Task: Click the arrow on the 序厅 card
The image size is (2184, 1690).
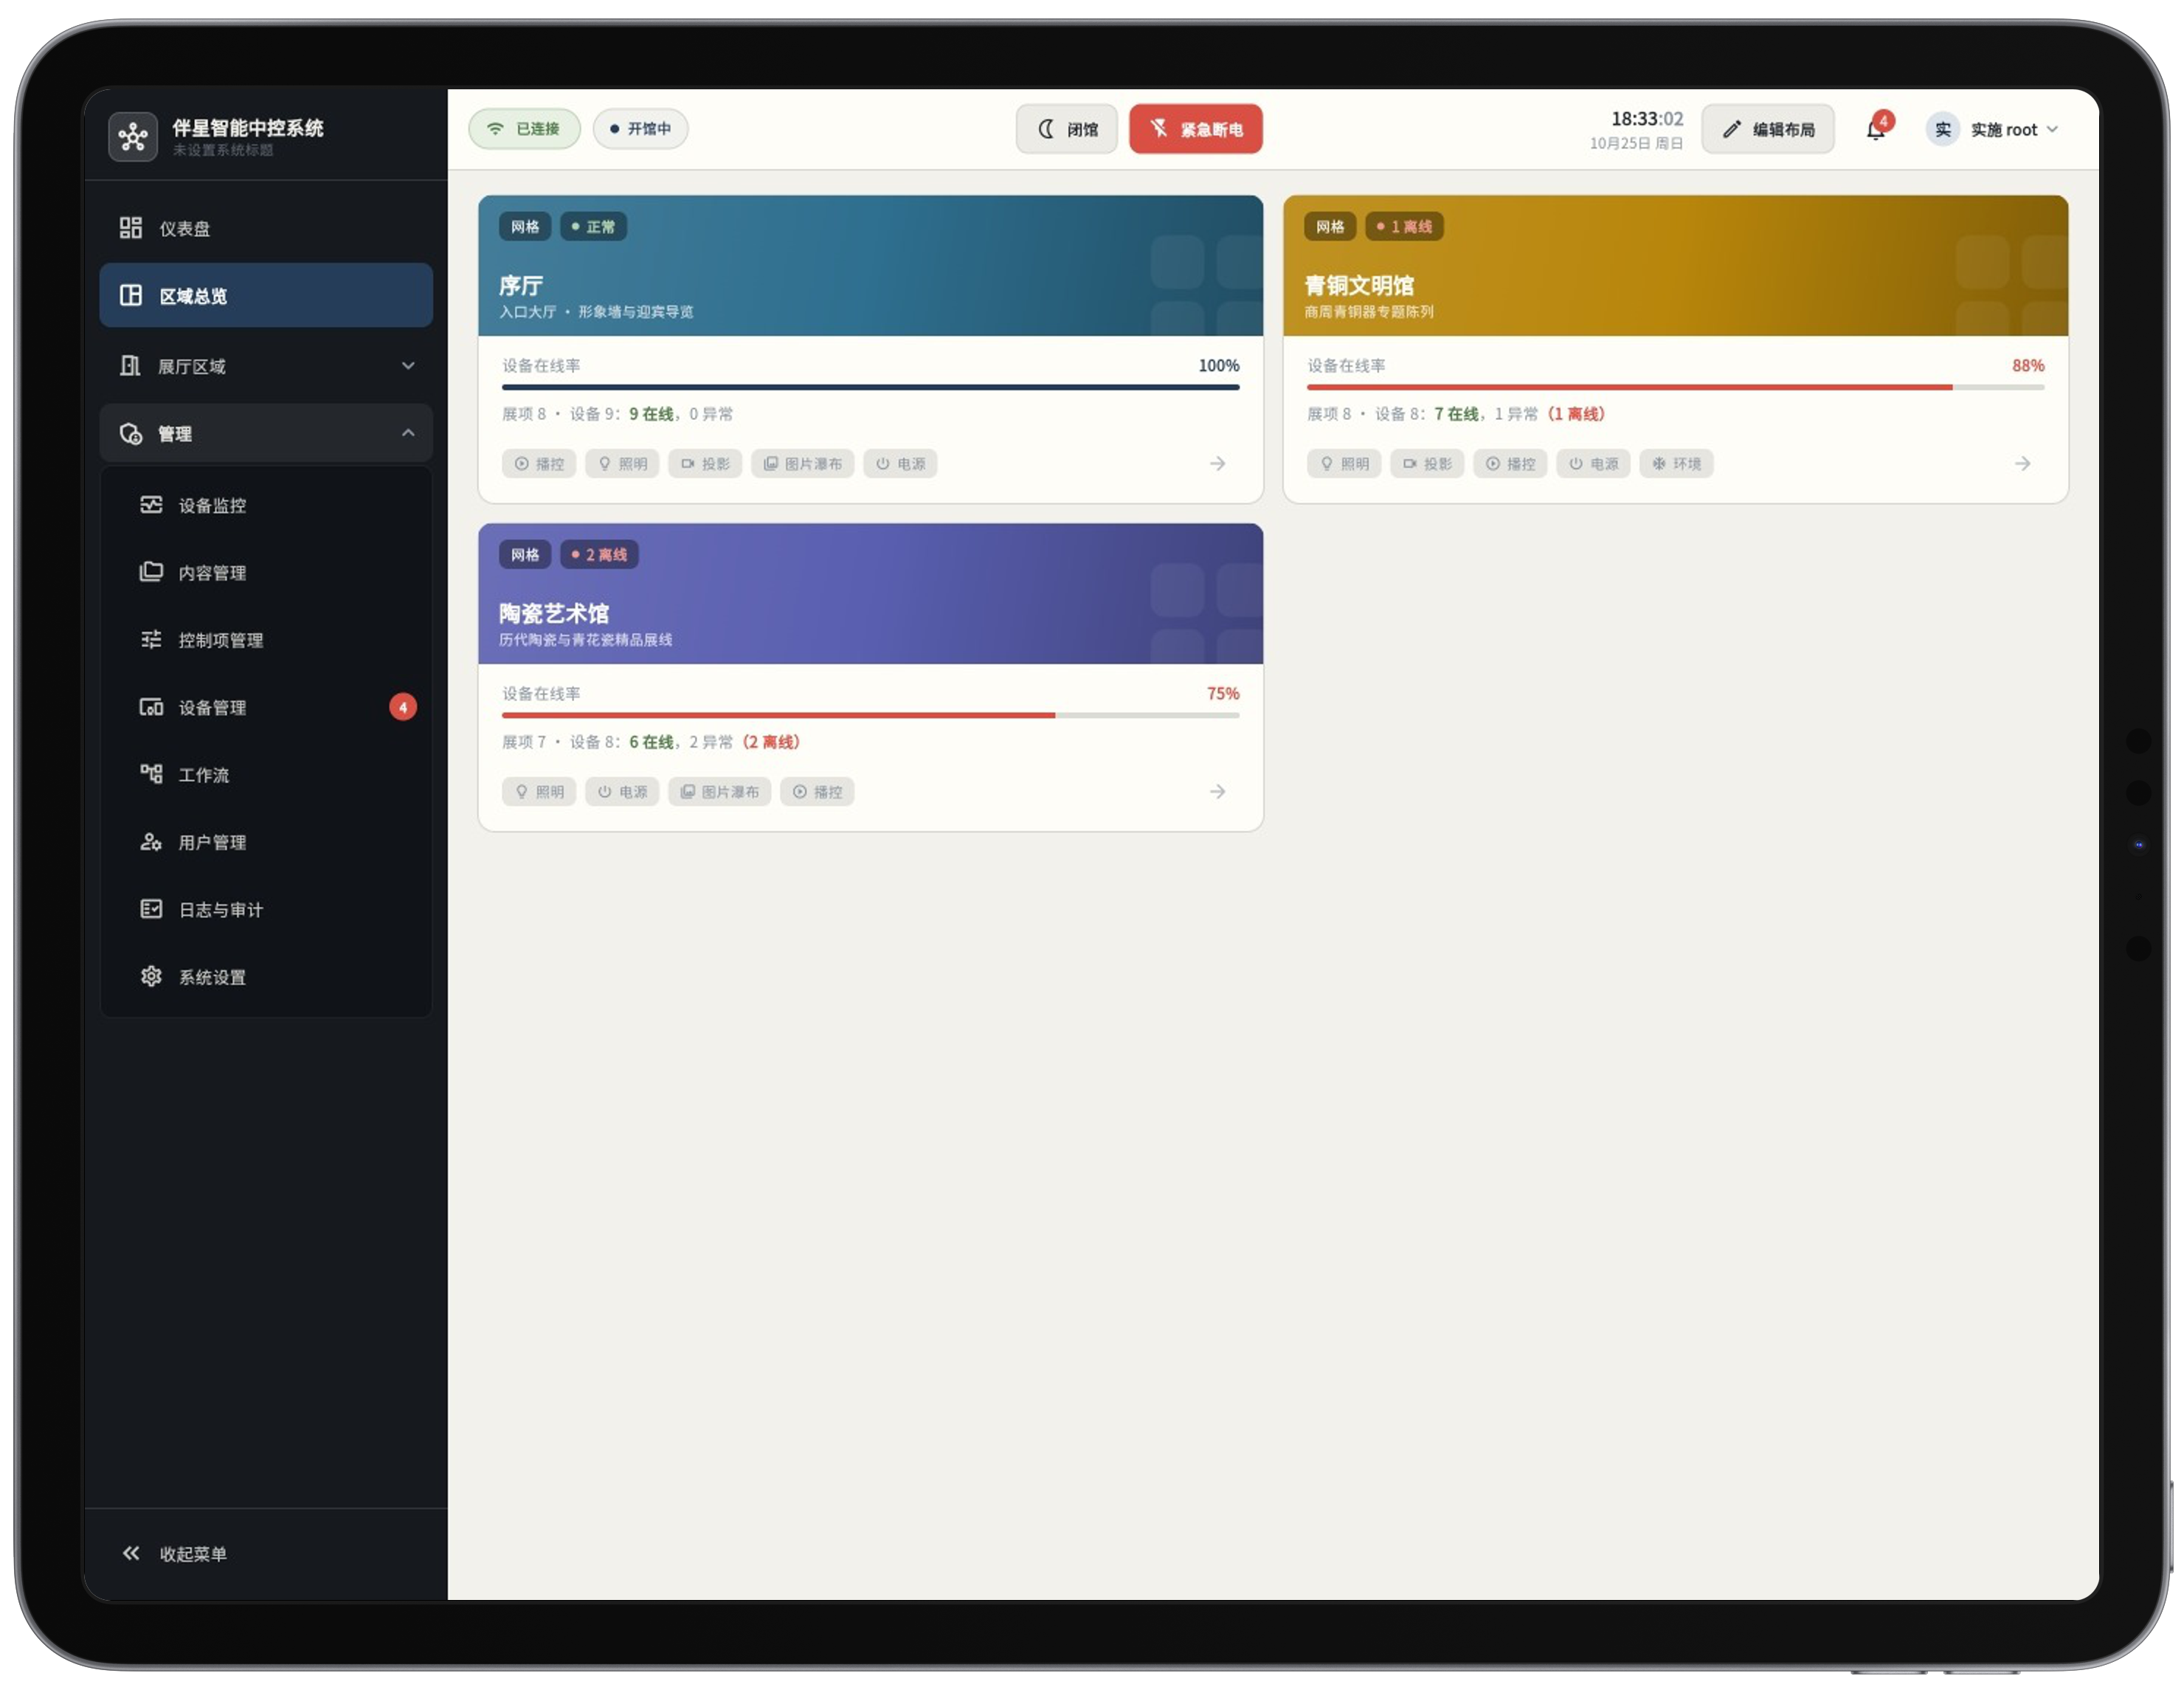Action: pos(1217,463)
